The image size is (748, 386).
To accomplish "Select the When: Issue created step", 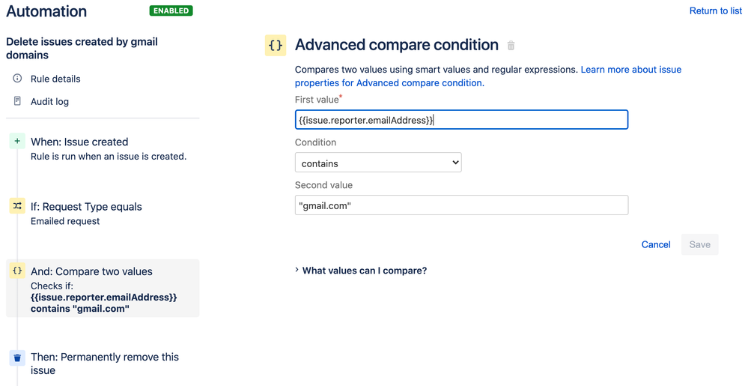I will [x=79, y=142].
